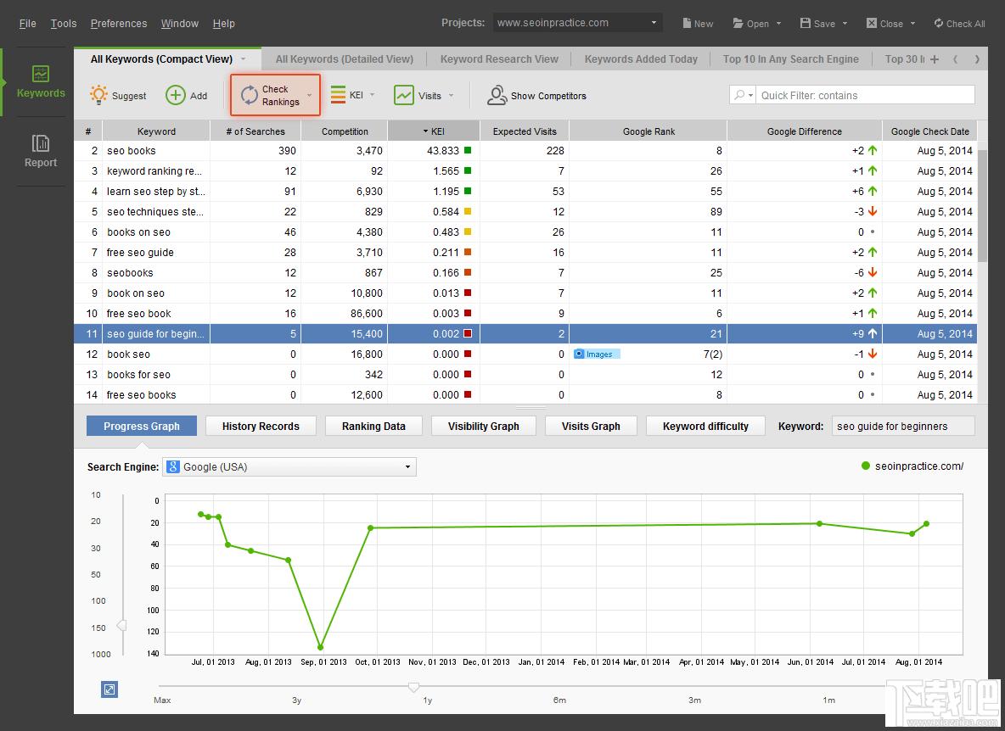This screenshot has height=731, width=1005.
Task: Click the keyword table vertical scrollbar
Action: (983, 205)
